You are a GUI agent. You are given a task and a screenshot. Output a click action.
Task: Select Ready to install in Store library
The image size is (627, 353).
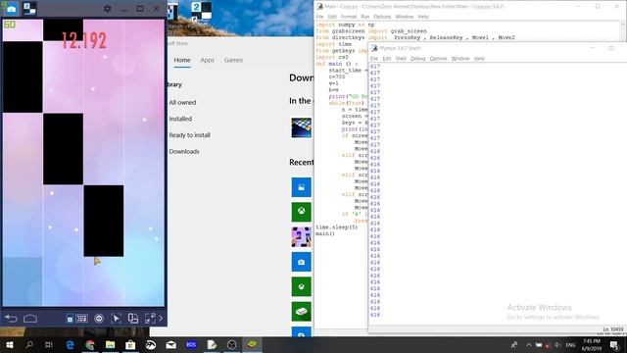(189, 135)
